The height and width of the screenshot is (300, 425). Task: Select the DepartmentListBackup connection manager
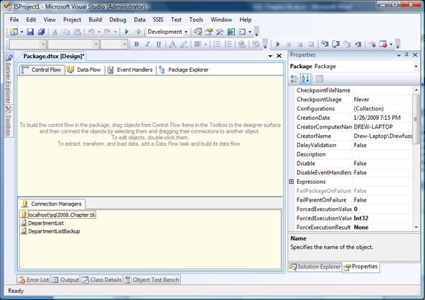pyautogui.click(x=51, y=231)
